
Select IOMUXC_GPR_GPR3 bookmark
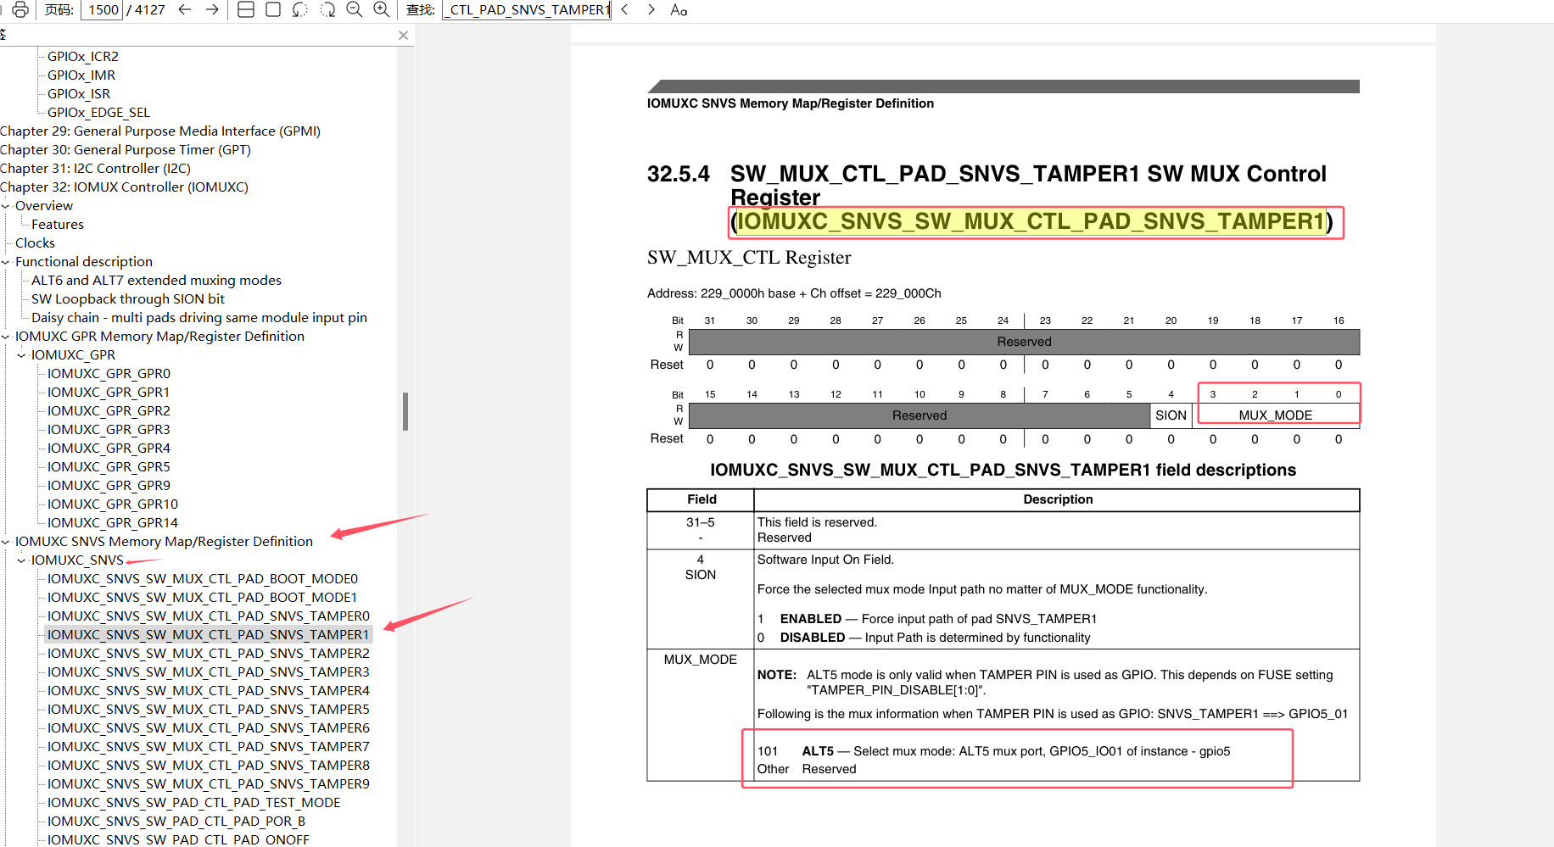pos(109,430)
